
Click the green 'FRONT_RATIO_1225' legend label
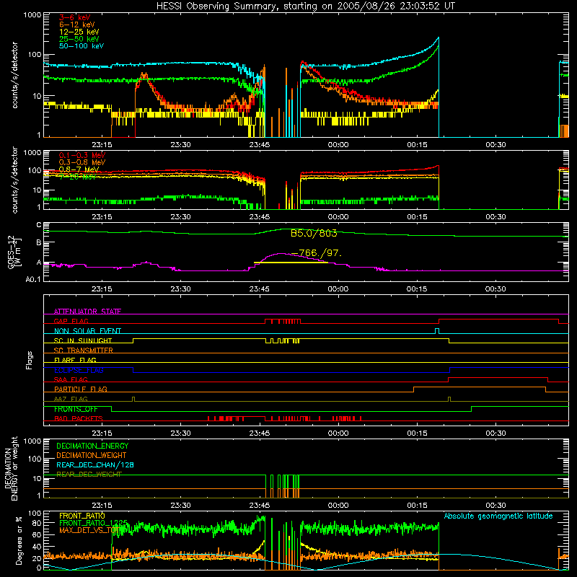[x=93, y=523]
